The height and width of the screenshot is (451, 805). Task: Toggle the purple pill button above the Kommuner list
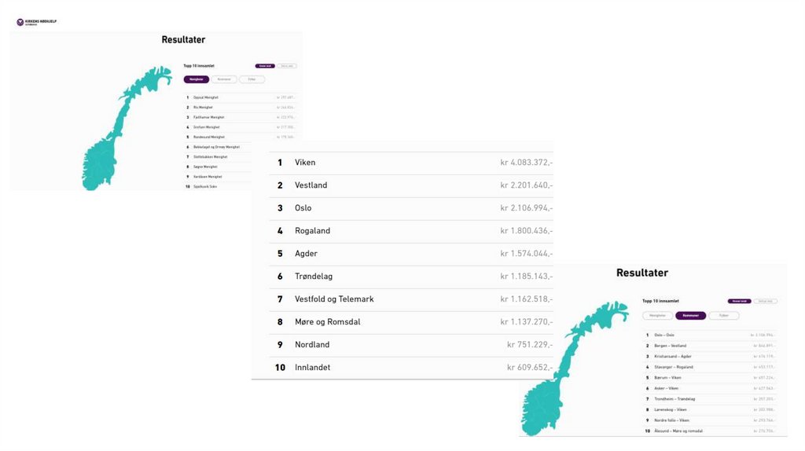739,301
